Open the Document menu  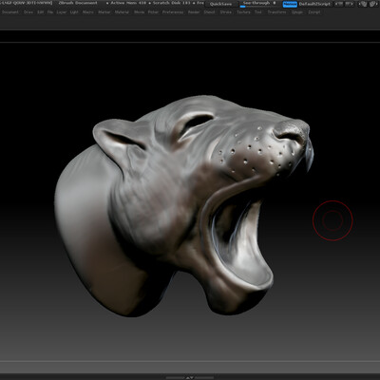tap(10, 12)
